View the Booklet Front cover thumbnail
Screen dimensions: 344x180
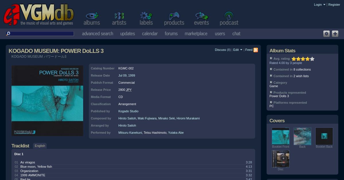281,136
